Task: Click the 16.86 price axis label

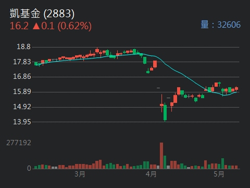Action: coord(22,77)
